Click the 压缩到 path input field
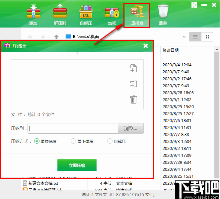The width and height of the screenshot is (220, 199). click(x=73, y=128)
